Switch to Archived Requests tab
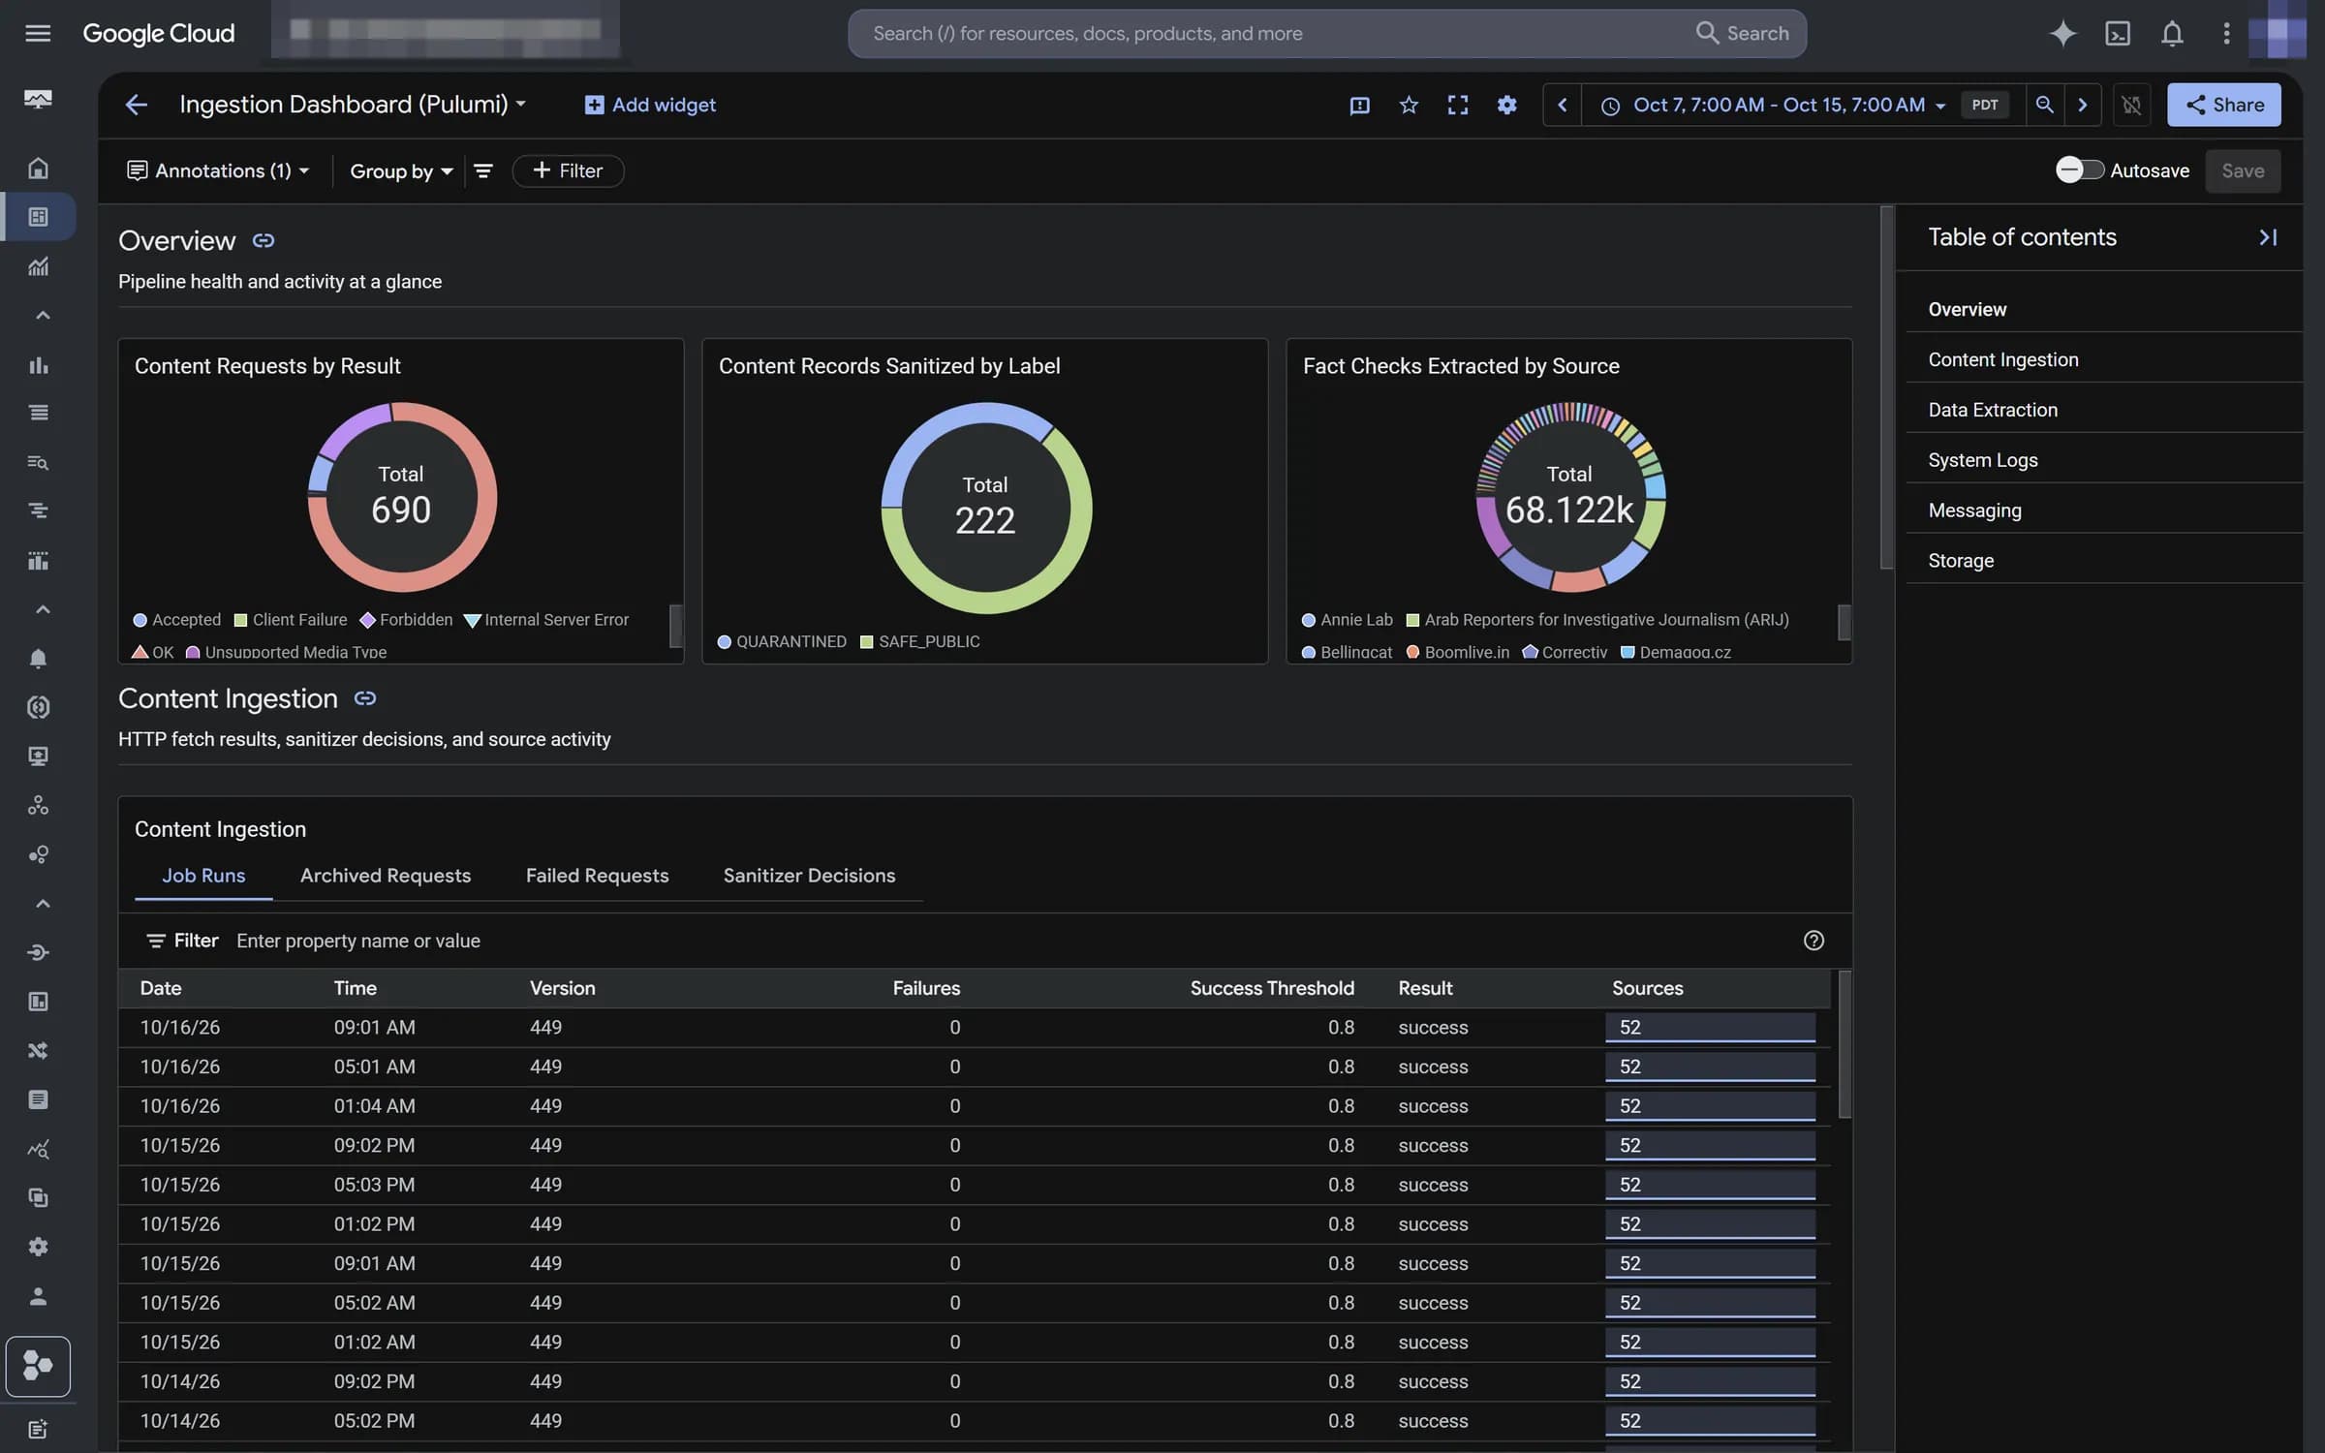 click(385, 876)
